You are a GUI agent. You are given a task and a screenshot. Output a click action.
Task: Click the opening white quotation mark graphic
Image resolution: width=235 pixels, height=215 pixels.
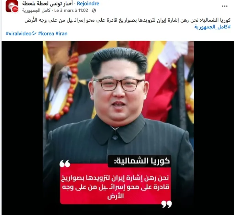65,163
